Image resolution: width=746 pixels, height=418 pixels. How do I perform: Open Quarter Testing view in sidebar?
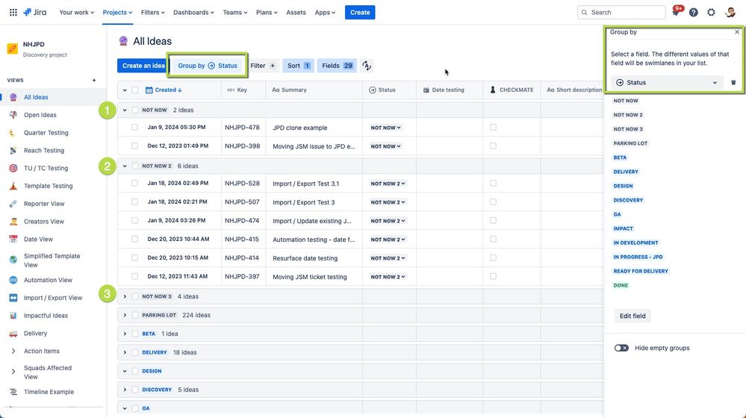tap(46, 133)
